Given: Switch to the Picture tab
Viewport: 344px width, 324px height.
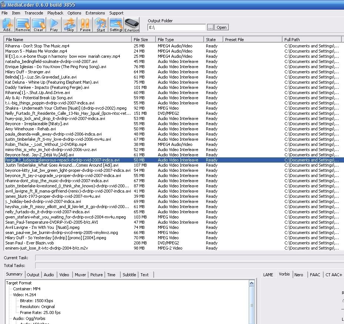Looking at the screenshot, I should tap(97, 275).
